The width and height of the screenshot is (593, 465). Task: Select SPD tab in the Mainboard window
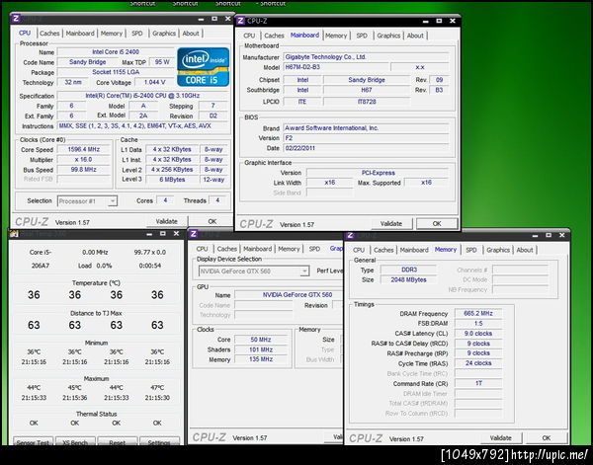coord(362,36)
